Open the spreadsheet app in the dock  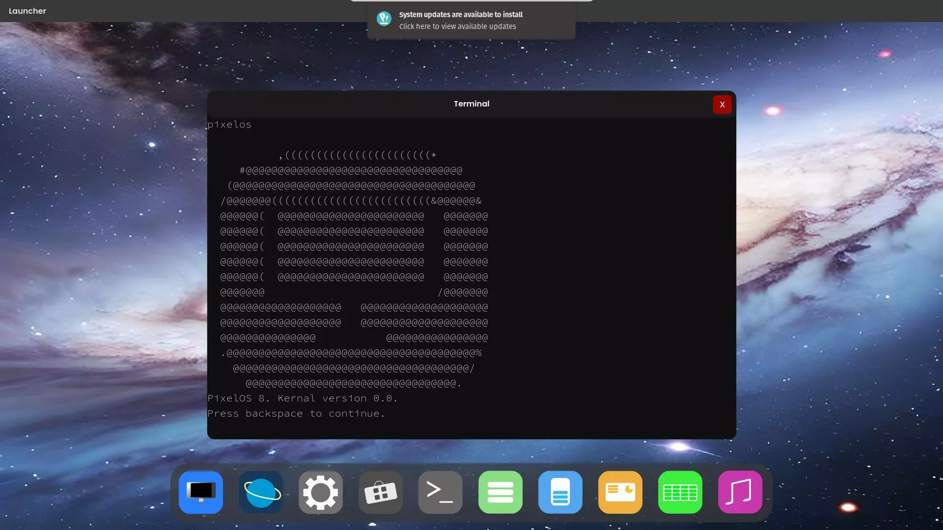(x=680, y=492)
